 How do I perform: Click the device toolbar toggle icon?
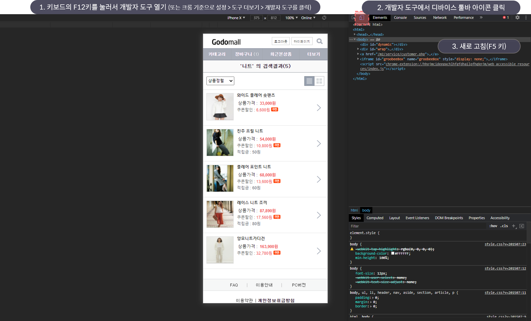(x=361, y=18)
